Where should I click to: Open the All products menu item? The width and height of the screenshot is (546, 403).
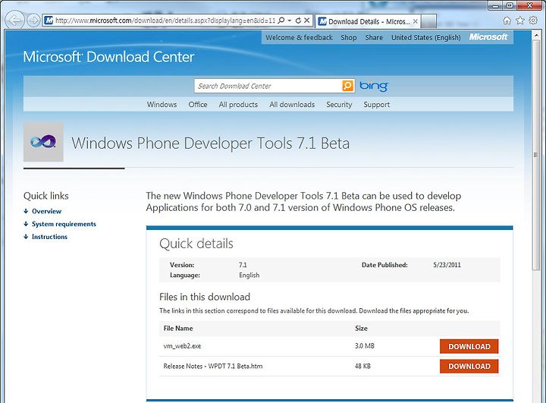pos(238,105)
